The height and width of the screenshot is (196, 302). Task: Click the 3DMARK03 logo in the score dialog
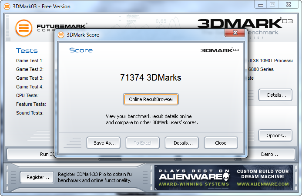[x=220, y=50]
